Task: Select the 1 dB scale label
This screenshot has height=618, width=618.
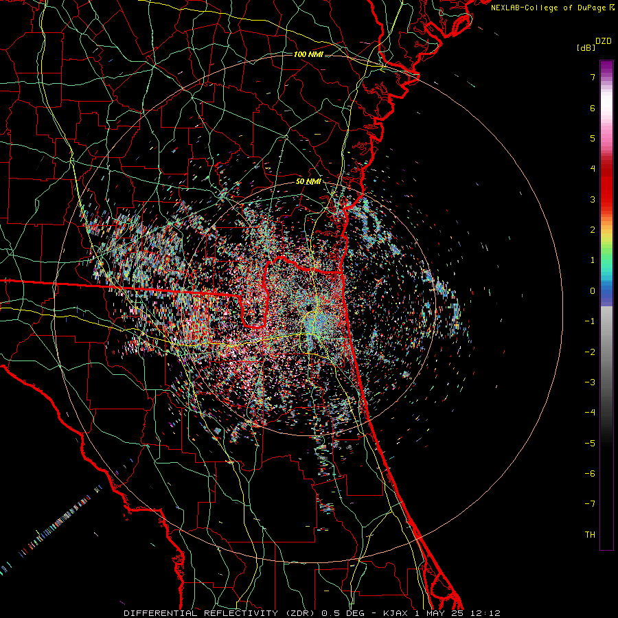Action: click(593, 260)
